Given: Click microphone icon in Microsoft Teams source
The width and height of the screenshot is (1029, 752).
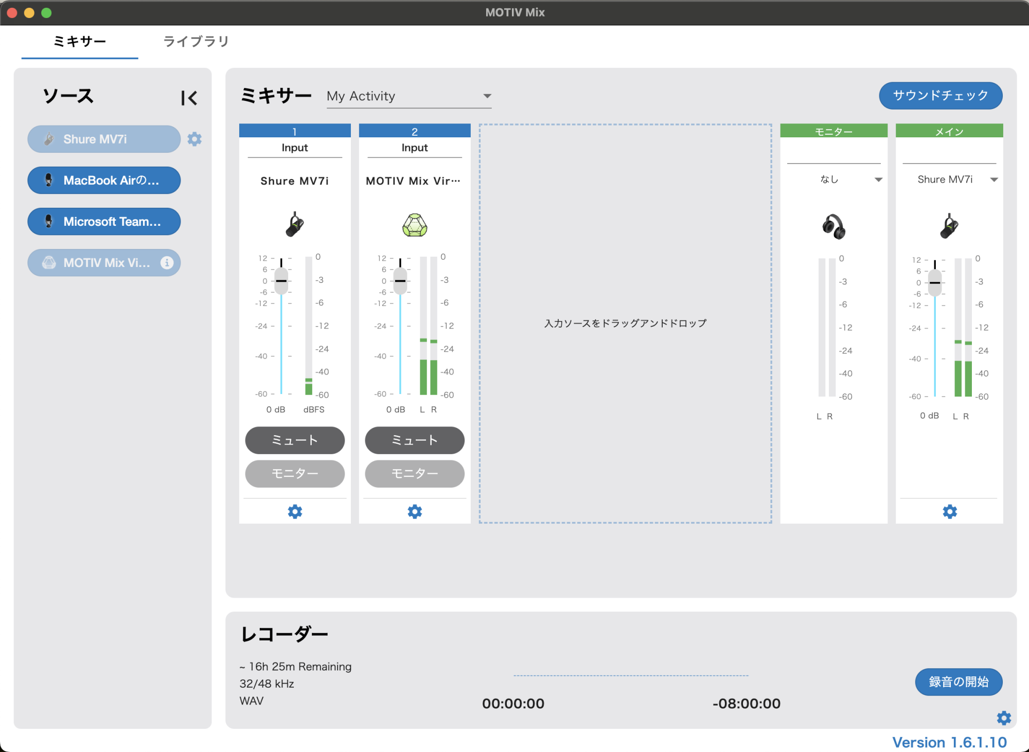Looking at the screenshot, I should tap(49, 221).
